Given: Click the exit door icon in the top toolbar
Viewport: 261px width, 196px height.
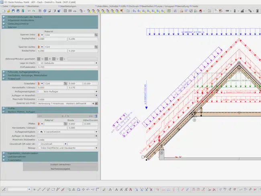Looking at the screenshot, I should point(23,11).
